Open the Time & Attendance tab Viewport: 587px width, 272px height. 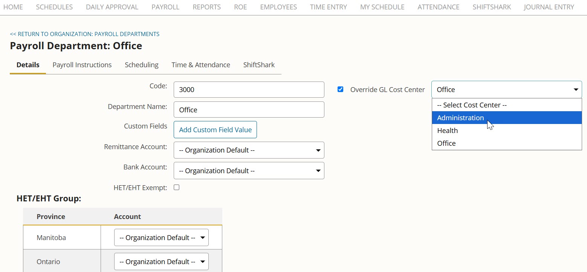point(201,65)
